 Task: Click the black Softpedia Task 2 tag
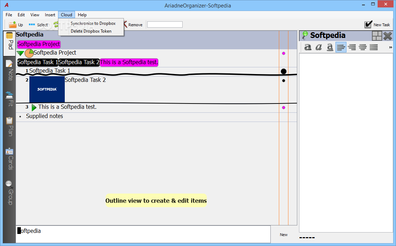coord(79,62)
